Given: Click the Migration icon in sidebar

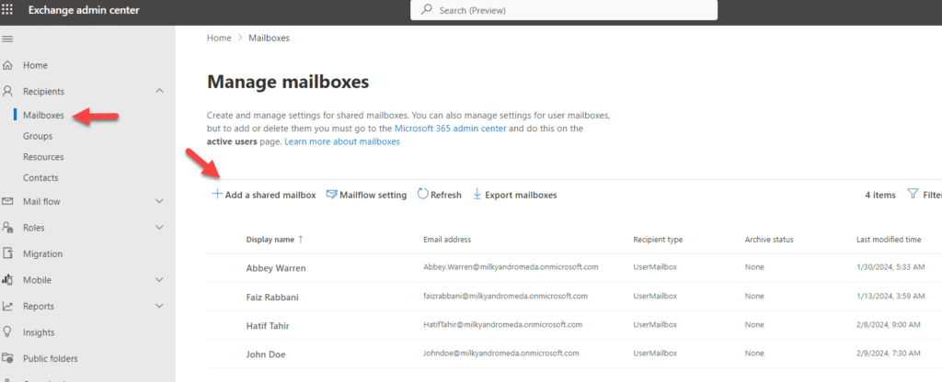Looking at the screenshot, I should click(7, 253).
